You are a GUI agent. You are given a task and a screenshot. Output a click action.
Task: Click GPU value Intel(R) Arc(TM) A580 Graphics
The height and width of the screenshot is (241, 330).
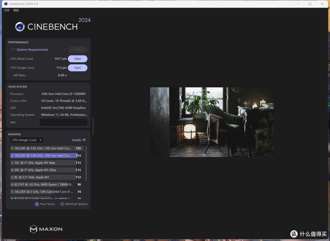pos(63,108)
